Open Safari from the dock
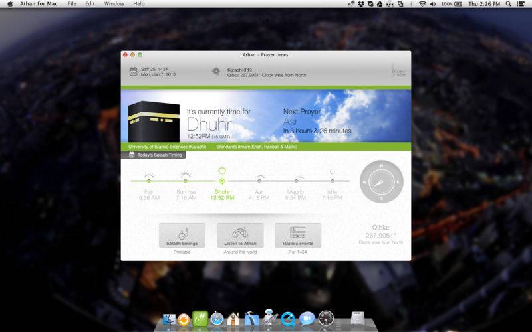This screenshot has width=532, height=332. (217, 319)
